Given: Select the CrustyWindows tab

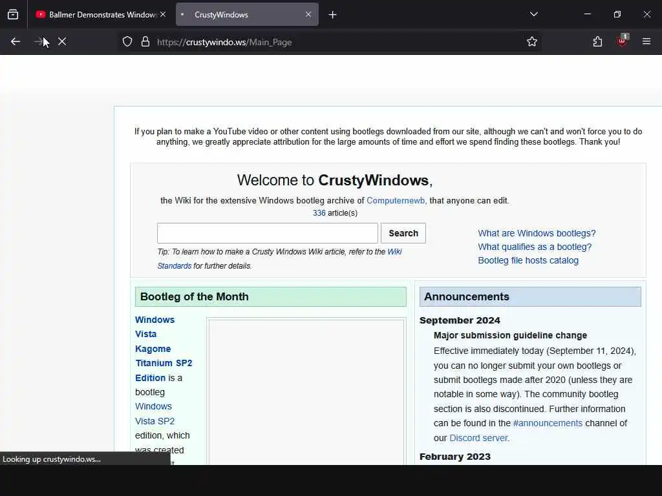Looking at the screenshot, I should point(247,15).
